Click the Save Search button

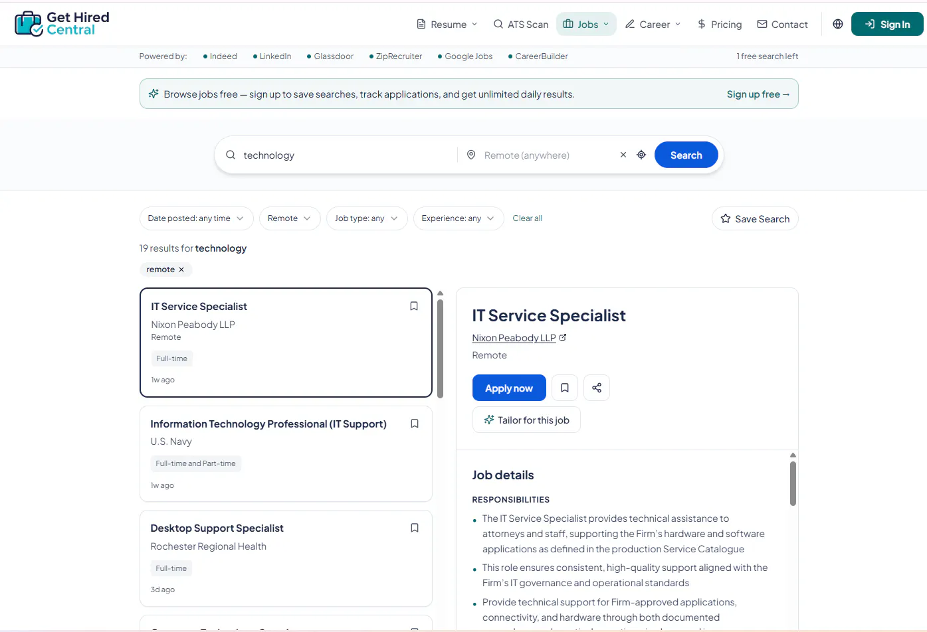[755, 218]
